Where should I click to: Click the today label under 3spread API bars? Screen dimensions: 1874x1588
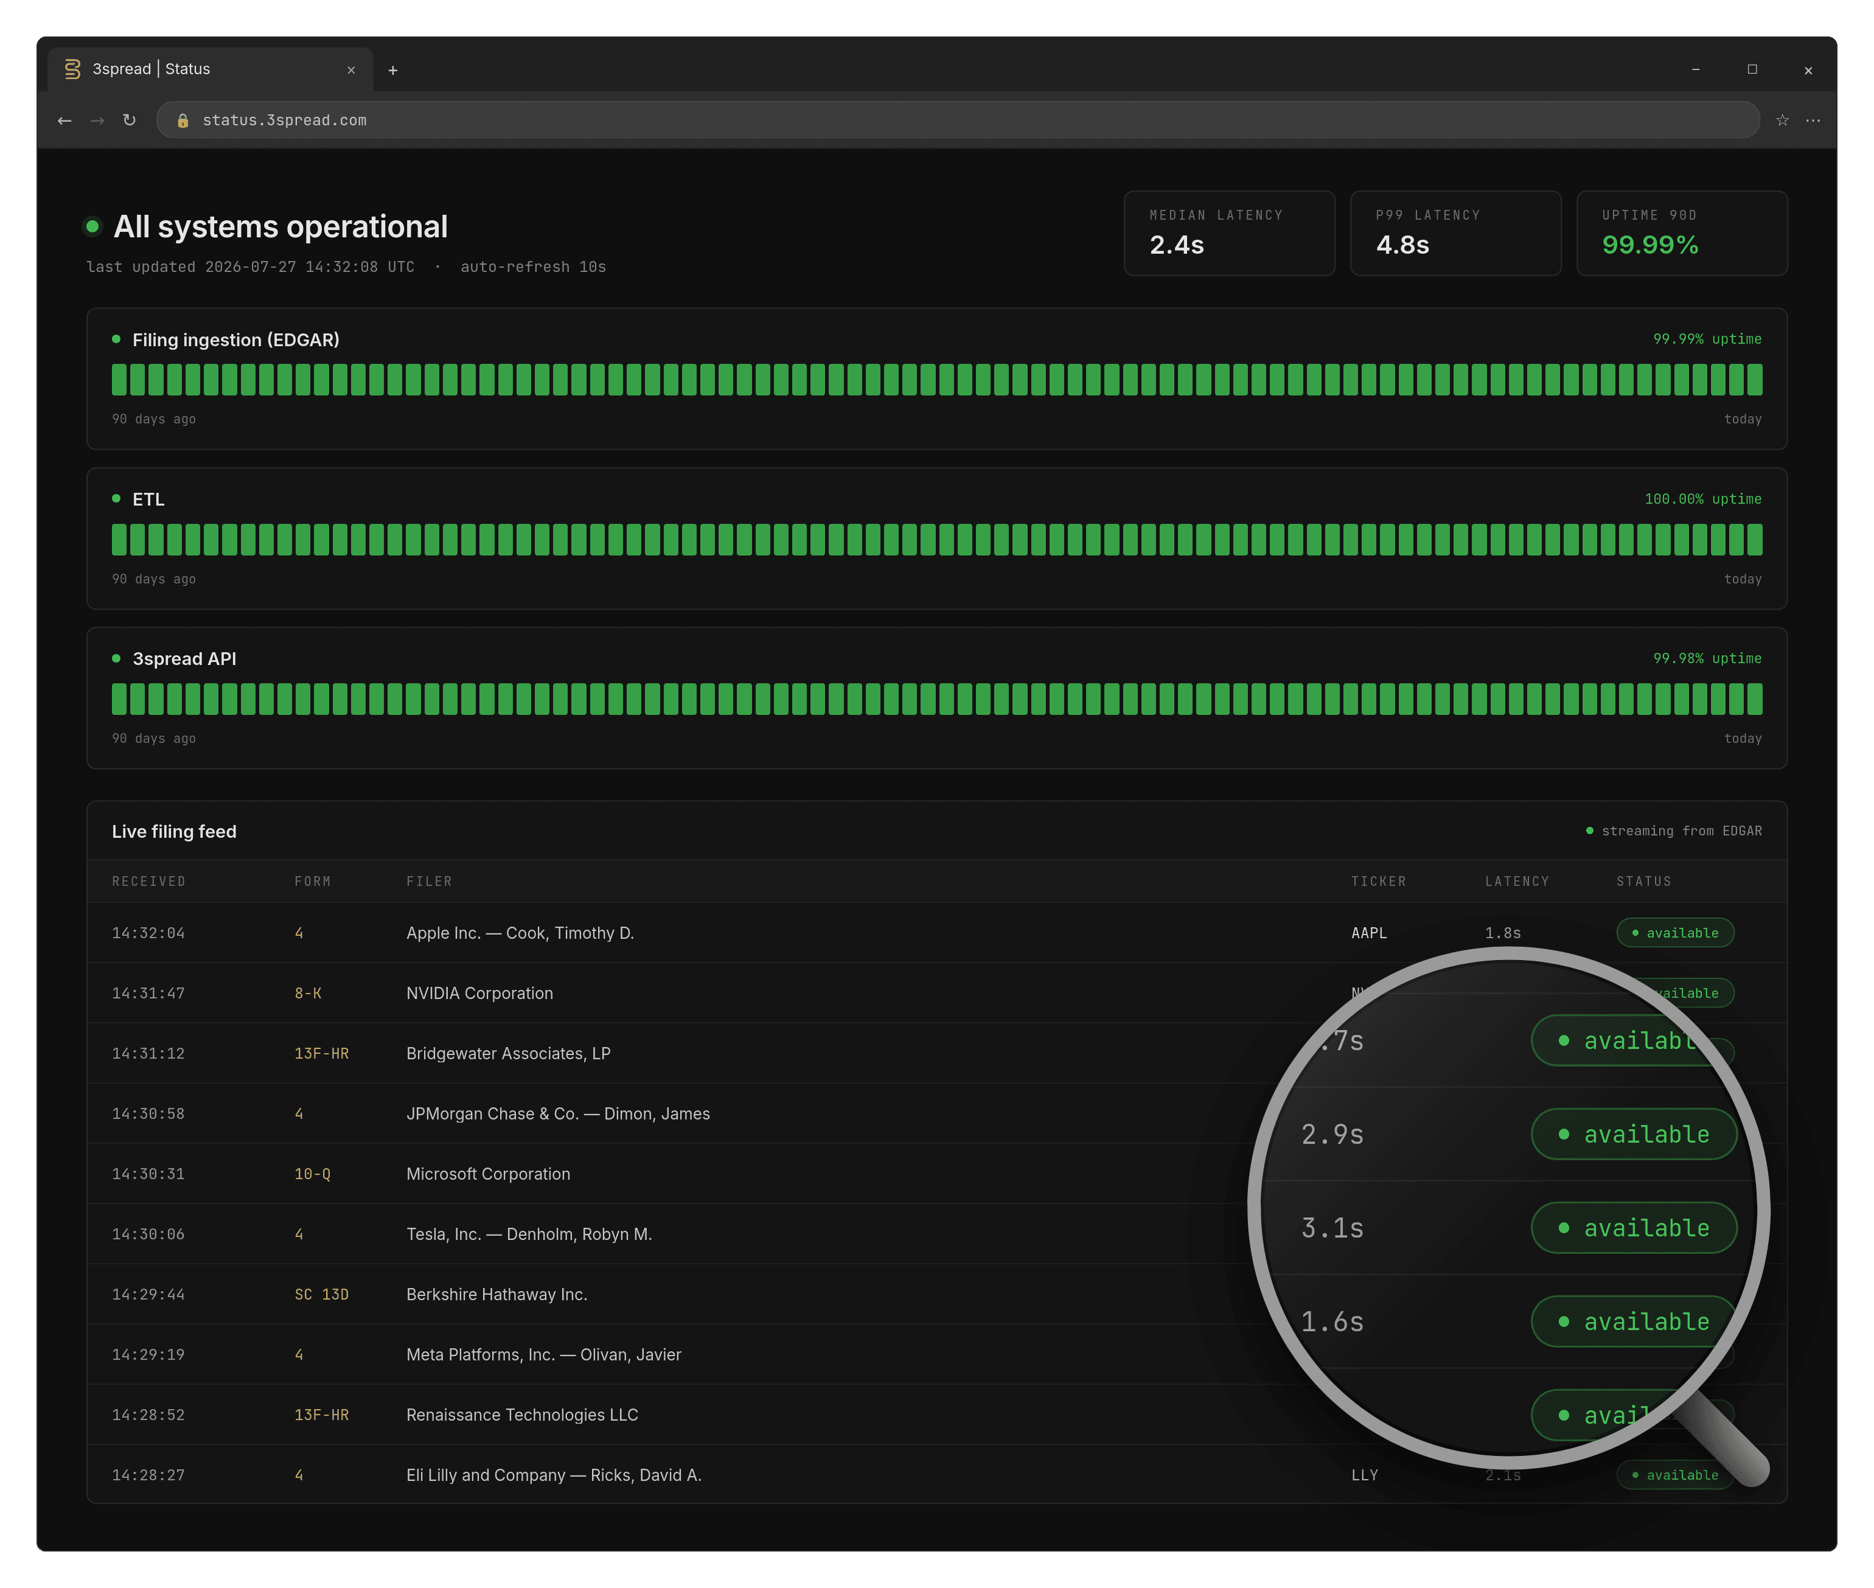tap(1743, 739)
